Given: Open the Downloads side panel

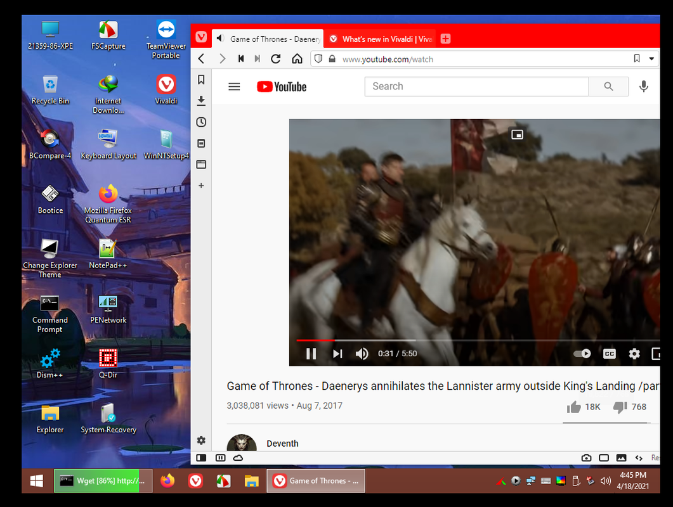Looking at the screenshot, I should click(201, 101).
